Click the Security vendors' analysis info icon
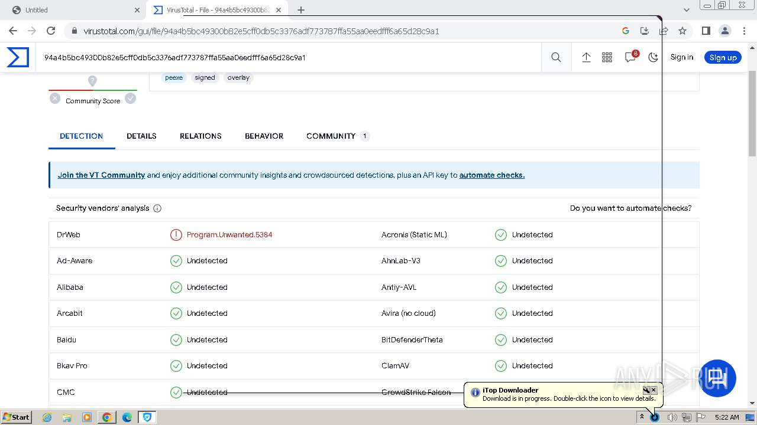Viewport: 757px width, 425px height. tap(157, 208)
